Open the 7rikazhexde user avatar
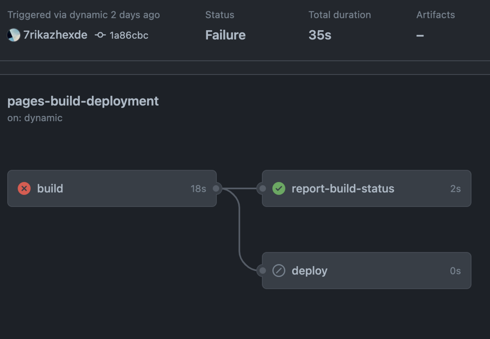 (14, 35)
